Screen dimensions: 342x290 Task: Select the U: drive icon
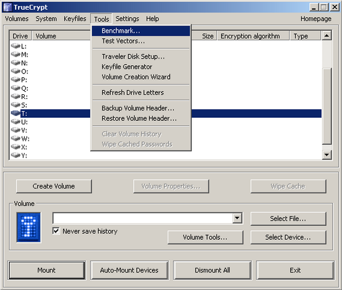(x=16, y=121)
